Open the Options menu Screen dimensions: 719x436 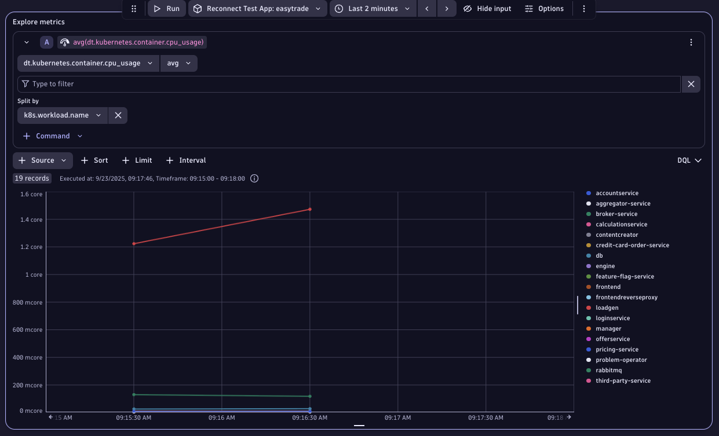pyautogui.click(x=543, y=9)
